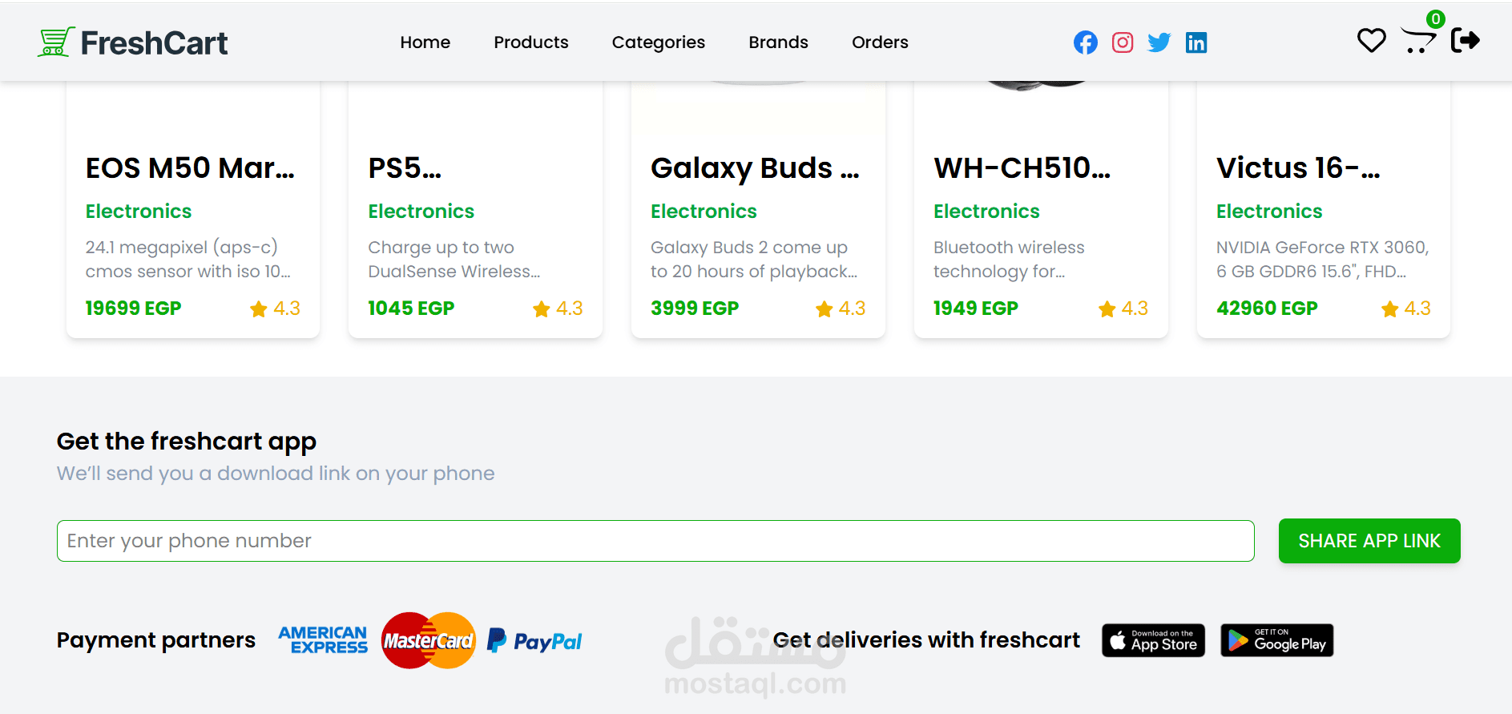Viewport: 1512px width, 714px height.
Task: Focus the phone number input field
Action: [655, 541]
